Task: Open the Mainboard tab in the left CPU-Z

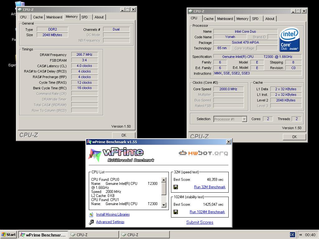Action: coord(54,17)
